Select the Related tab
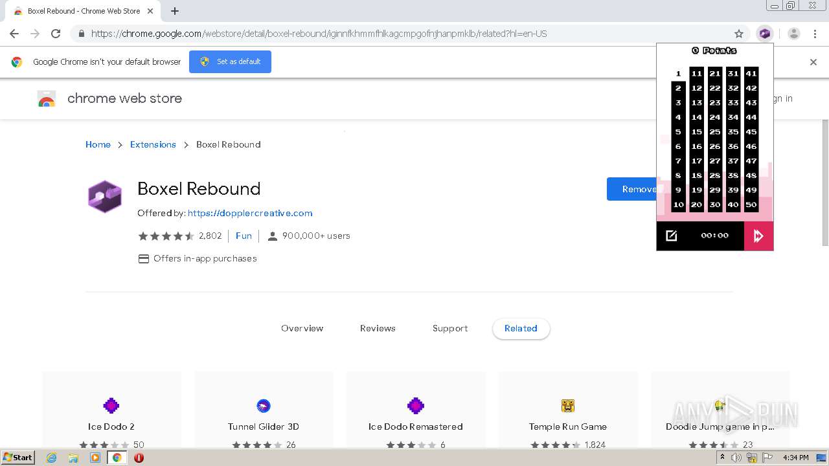The height and width of the screenshot is (466, 829). pyautogui.click(x=521, y=329)
